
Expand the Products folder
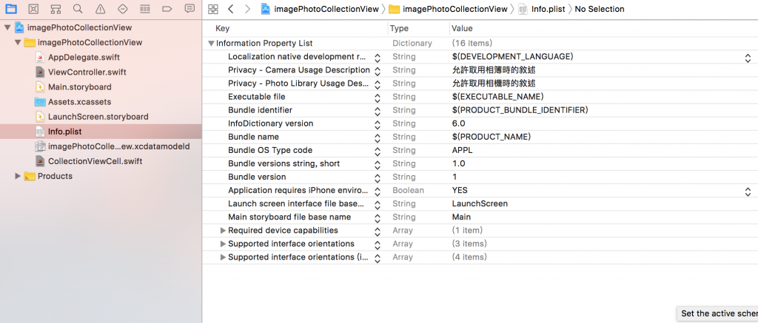pos(19,176)
